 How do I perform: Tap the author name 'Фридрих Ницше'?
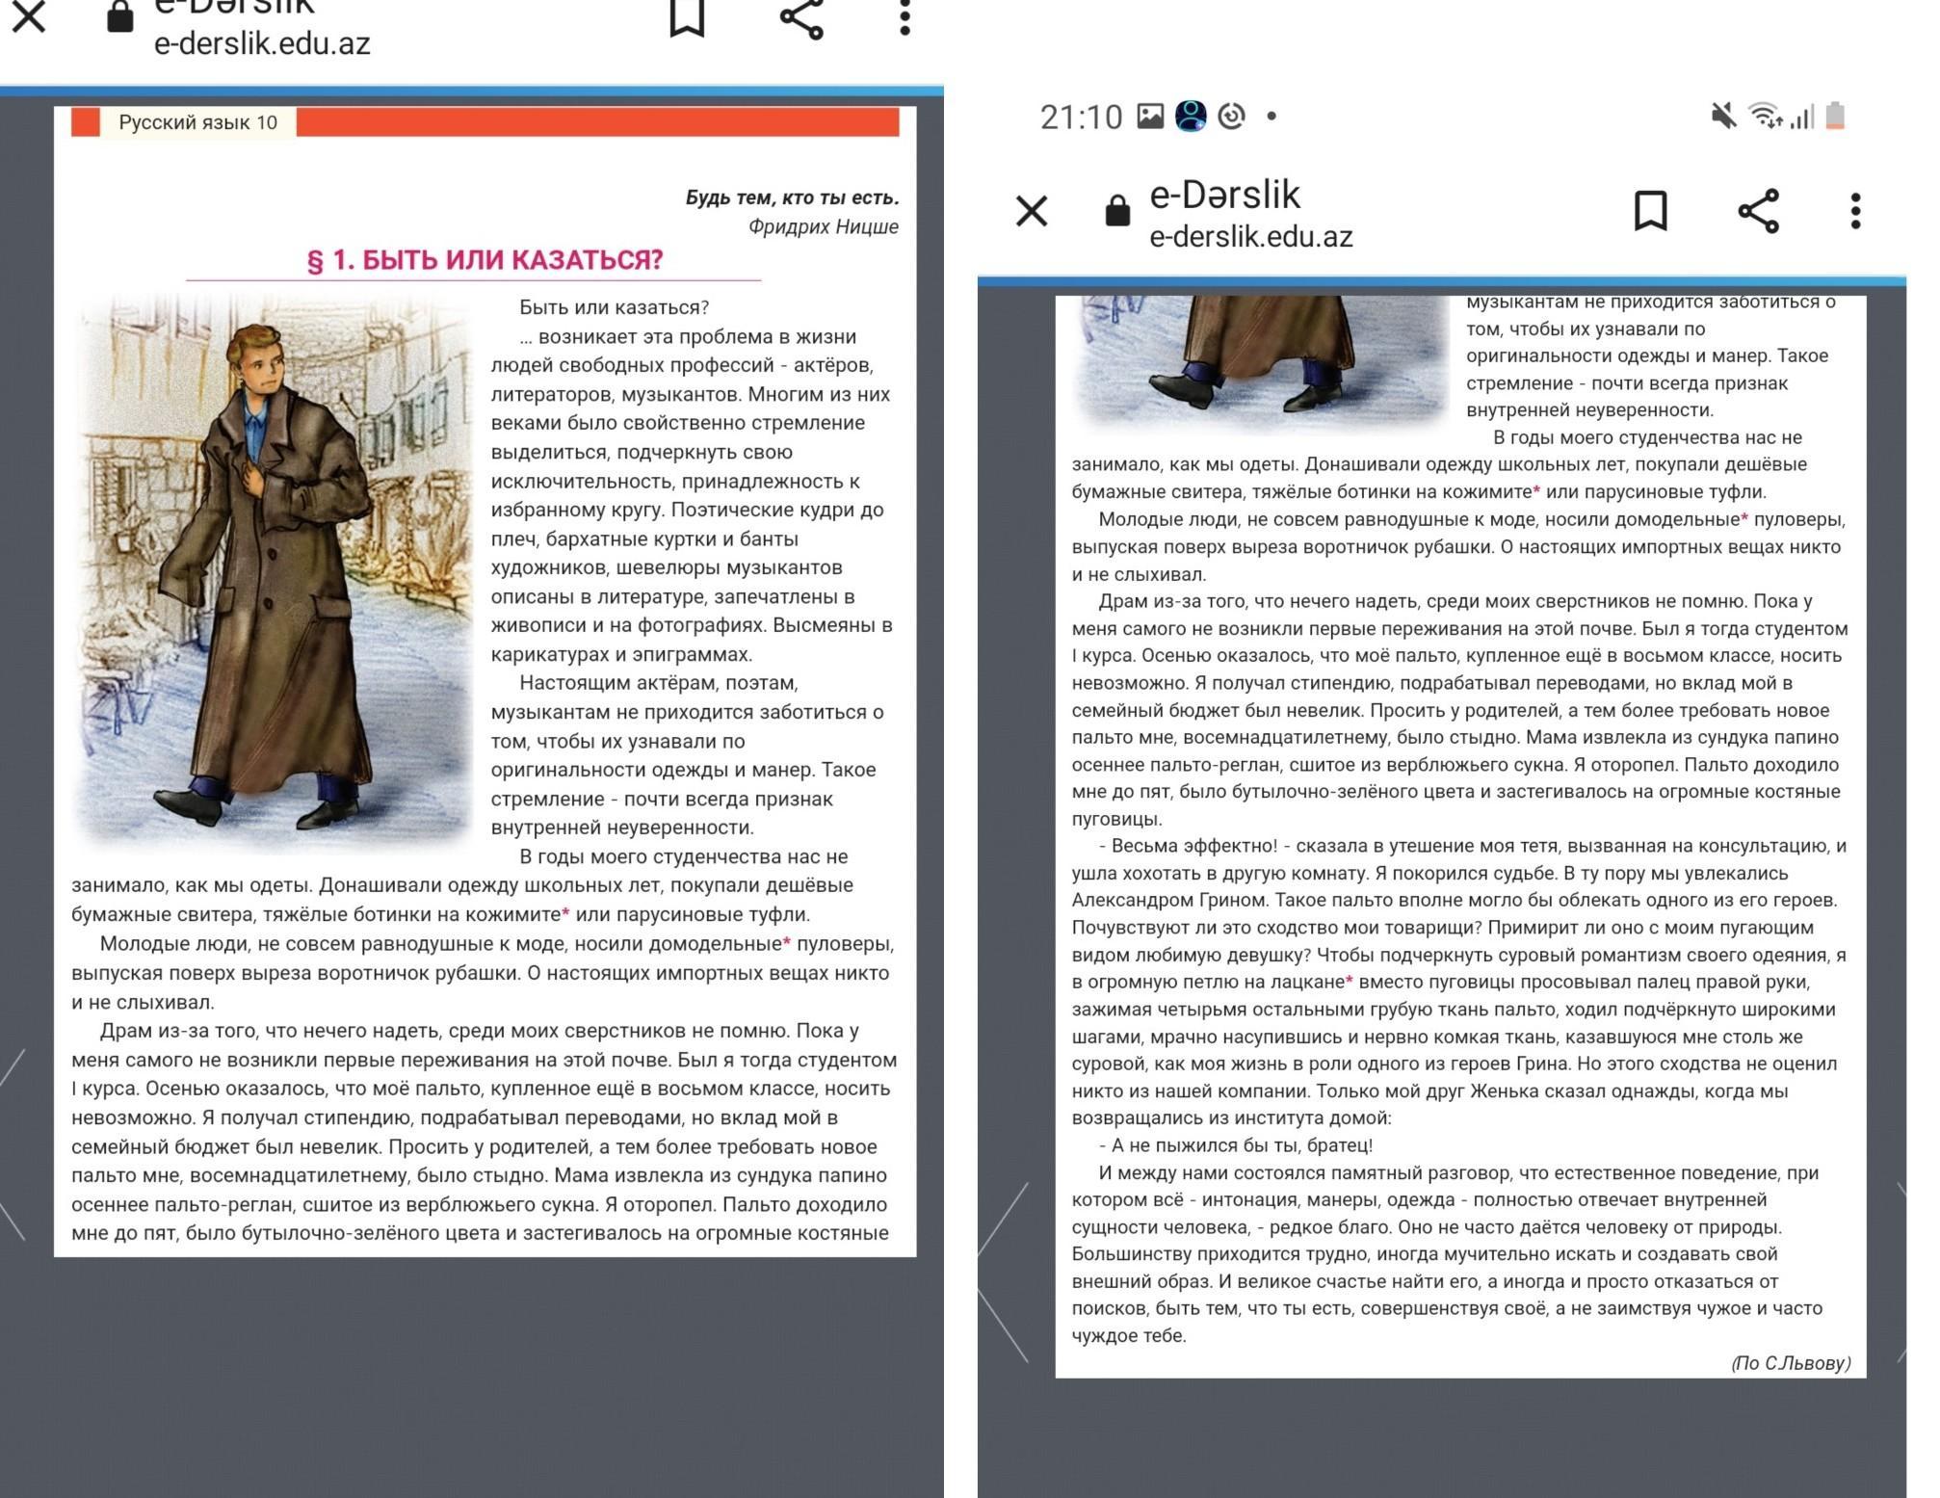click(x=823, y=227)
